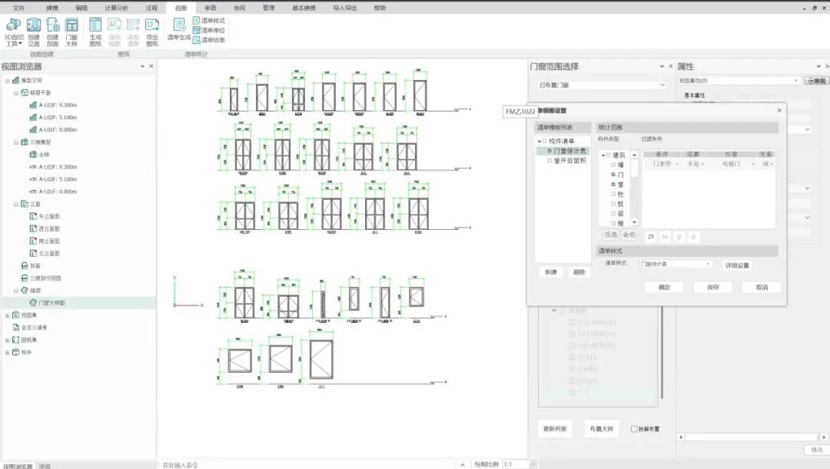Click the 详细设置 button

pyautogui.click(x=737, y=265)
